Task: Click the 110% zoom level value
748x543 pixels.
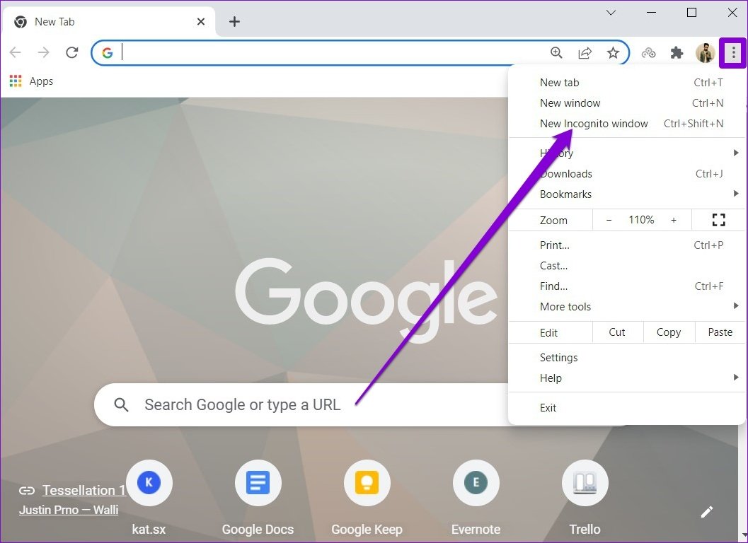Action: click(641, 220)
